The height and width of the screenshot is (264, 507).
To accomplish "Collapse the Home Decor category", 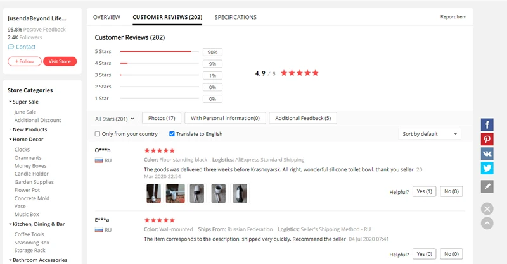I will point(10,140).
